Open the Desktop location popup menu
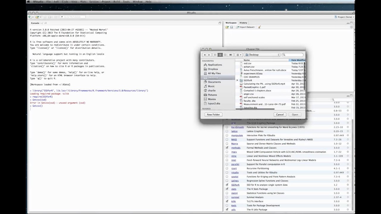The width and height of the screenshot is (381, 214). (262, 55)
